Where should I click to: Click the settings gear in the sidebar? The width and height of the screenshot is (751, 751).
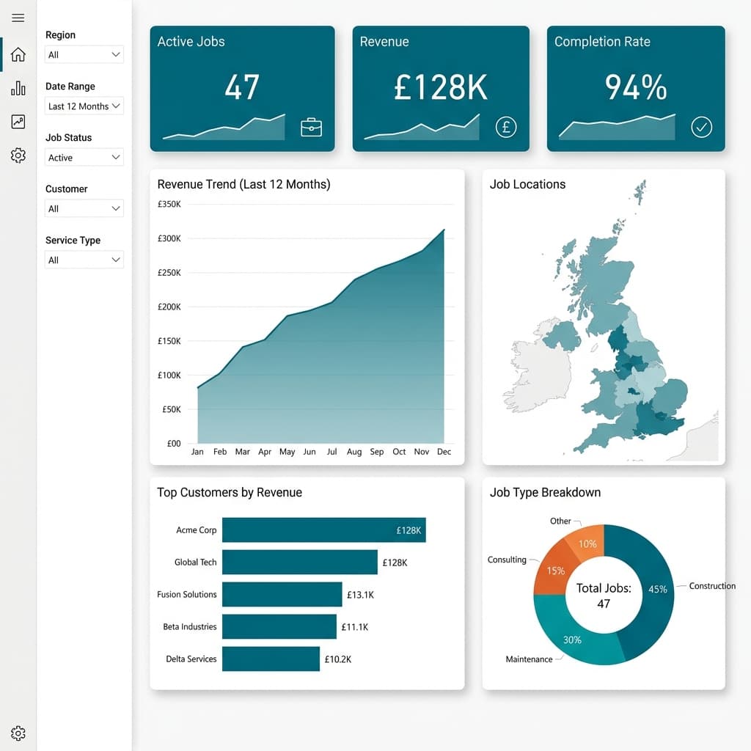point(18,155)
